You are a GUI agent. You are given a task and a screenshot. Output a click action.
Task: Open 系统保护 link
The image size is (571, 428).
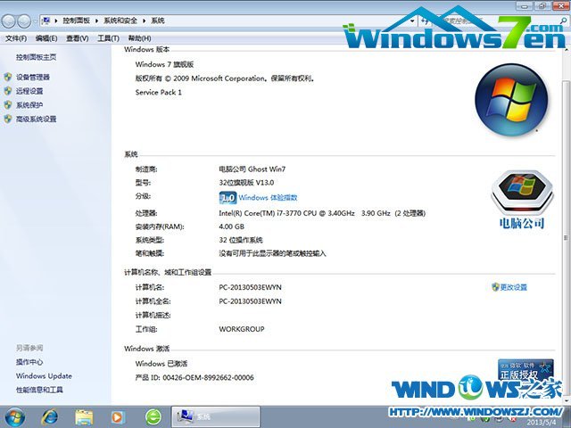coord(29,105)
